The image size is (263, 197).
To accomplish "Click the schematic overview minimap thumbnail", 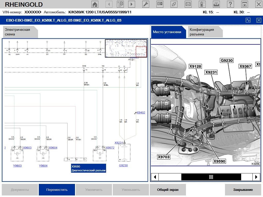I will click(126, 48).
